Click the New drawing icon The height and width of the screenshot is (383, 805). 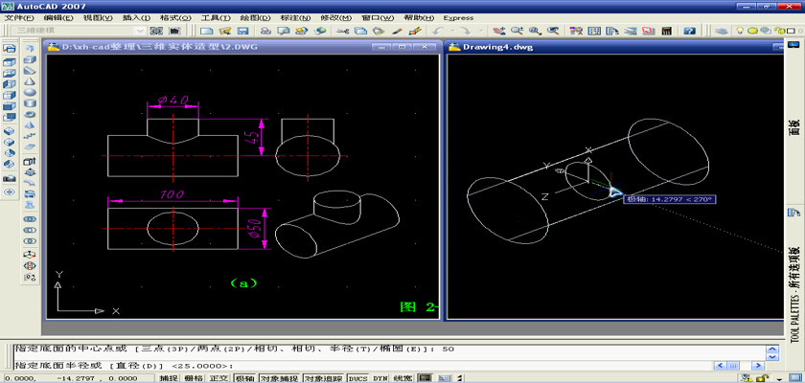pyautogui.click(x=206, y=31)
